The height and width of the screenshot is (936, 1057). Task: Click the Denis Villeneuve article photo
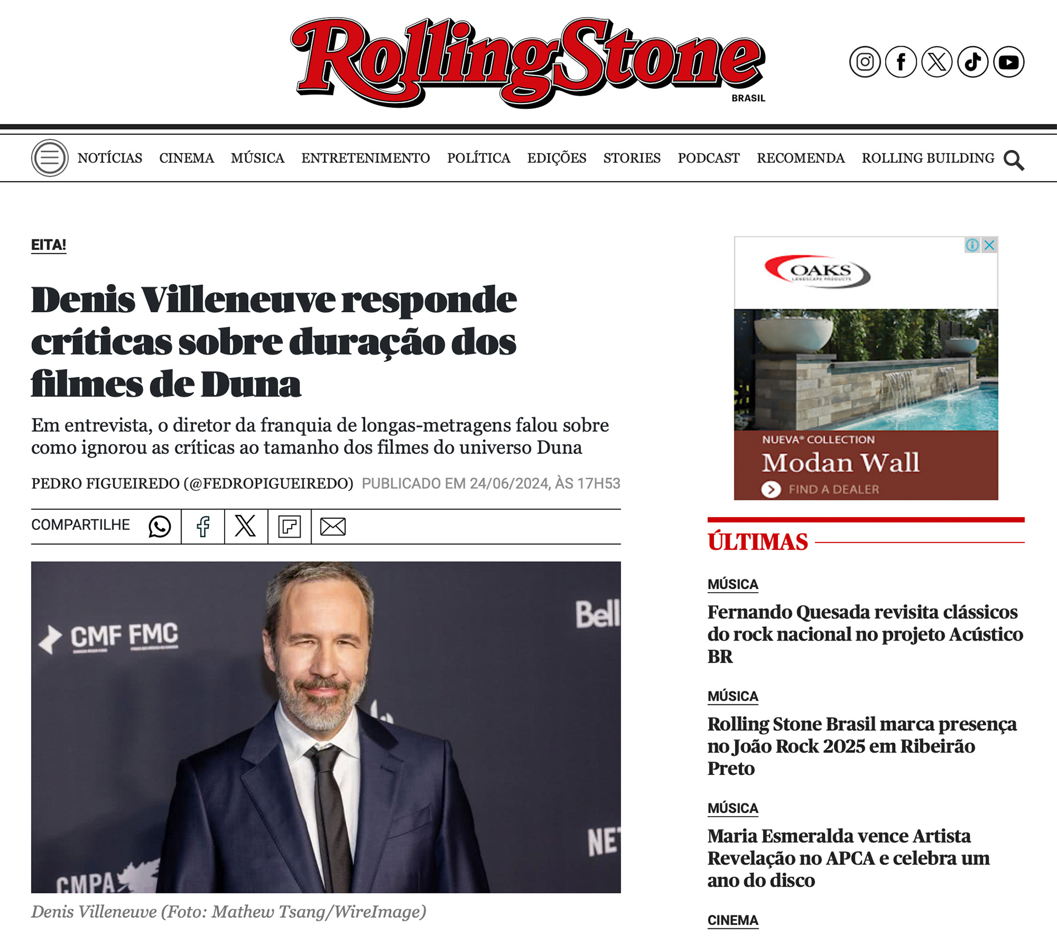coord(326,727)
